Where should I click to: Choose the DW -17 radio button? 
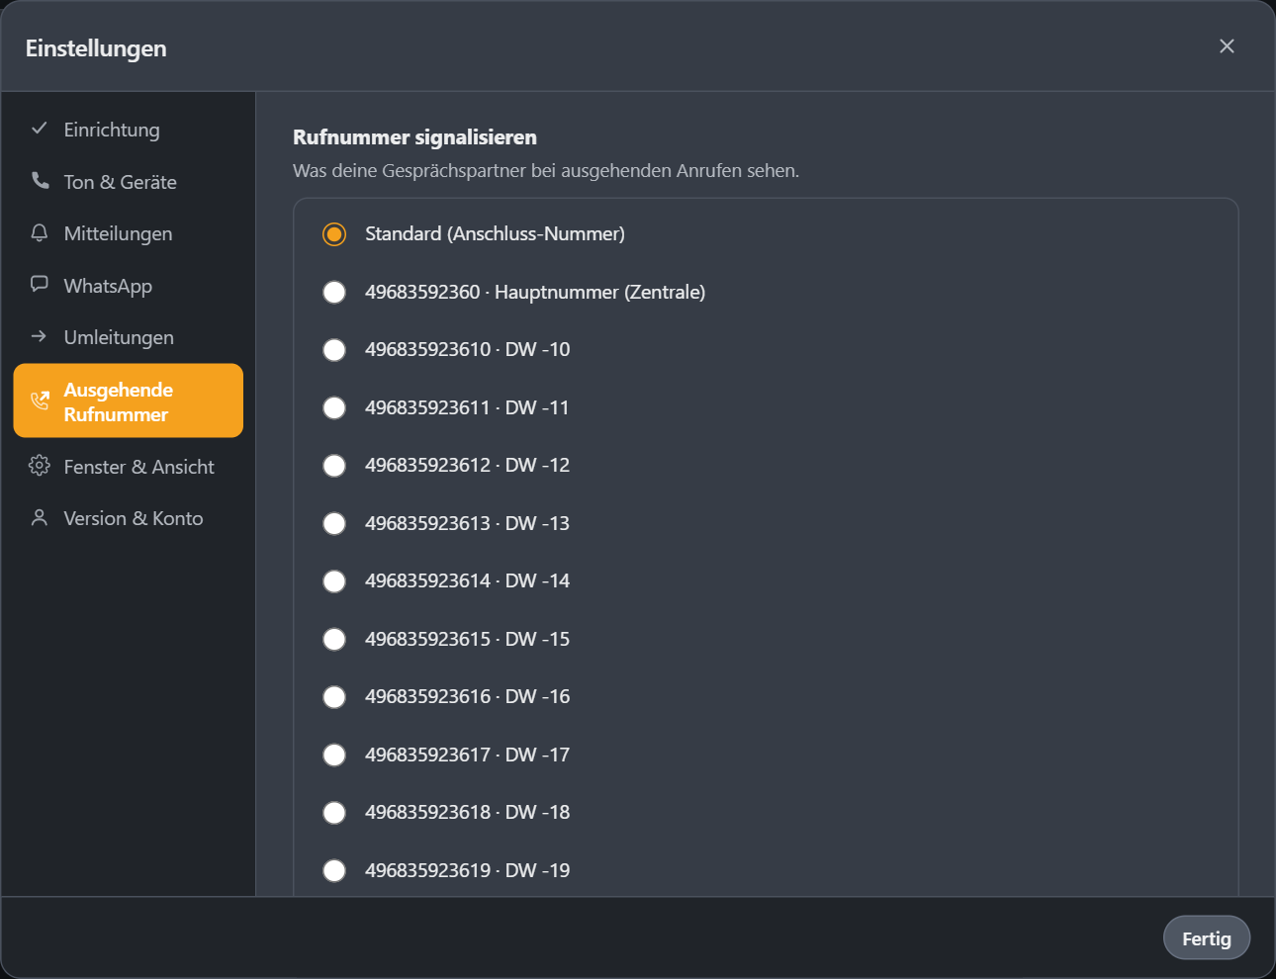(334, 755)
